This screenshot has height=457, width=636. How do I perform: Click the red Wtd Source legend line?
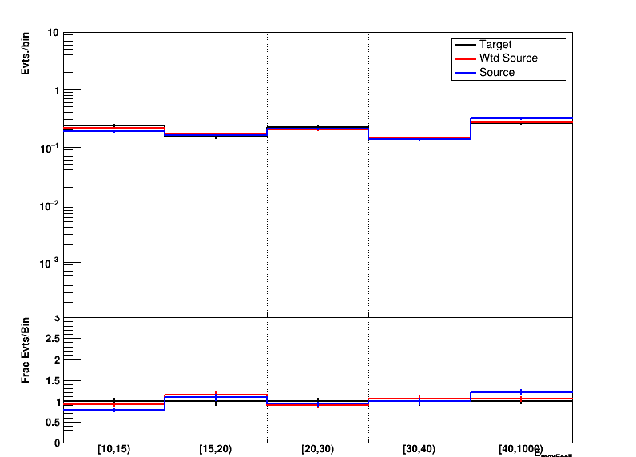pyautogui.click(x=464, y=58)
